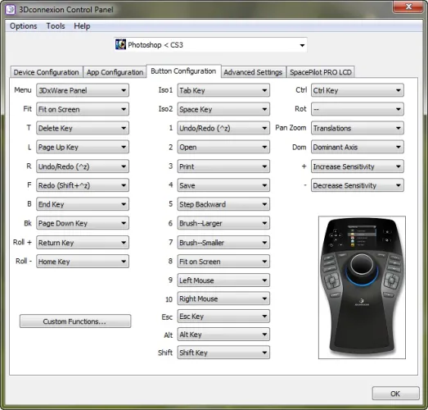
Task: Open the Pan Zoom Translations dropdown
Action: 358,128
